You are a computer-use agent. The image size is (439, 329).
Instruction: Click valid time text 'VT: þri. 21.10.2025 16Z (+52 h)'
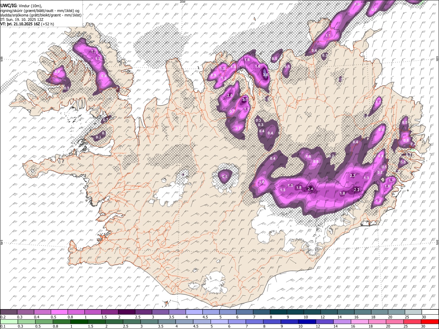(27, 24)
